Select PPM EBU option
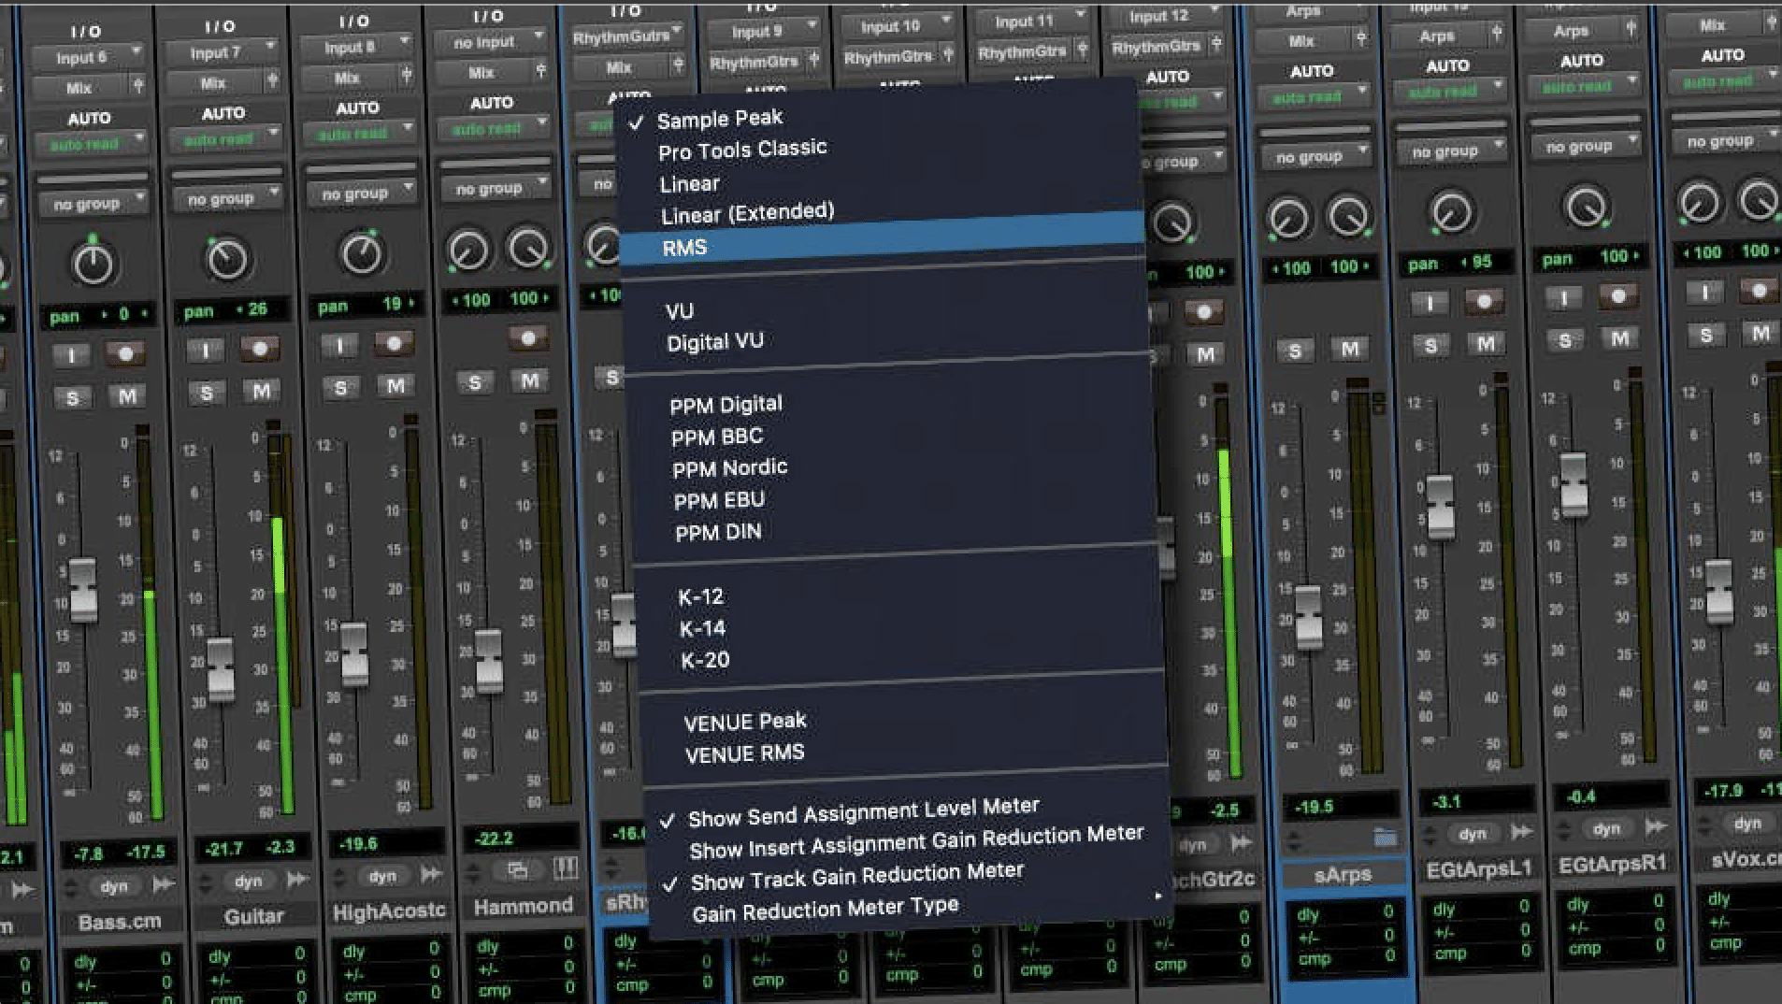 pyautogui.click(x=719, y=500)
